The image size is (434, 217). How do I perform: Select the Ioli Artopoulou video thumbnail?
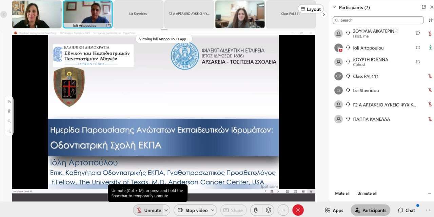tap(87, 14)
